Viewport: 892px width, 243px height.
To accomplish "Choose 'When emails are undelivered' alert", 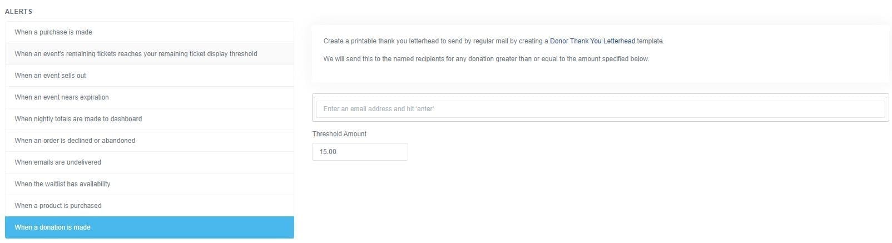I will 58,162.
